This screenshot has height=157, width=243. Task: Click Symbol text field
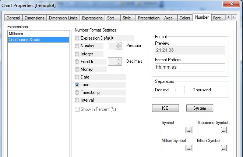pos(173,130)
